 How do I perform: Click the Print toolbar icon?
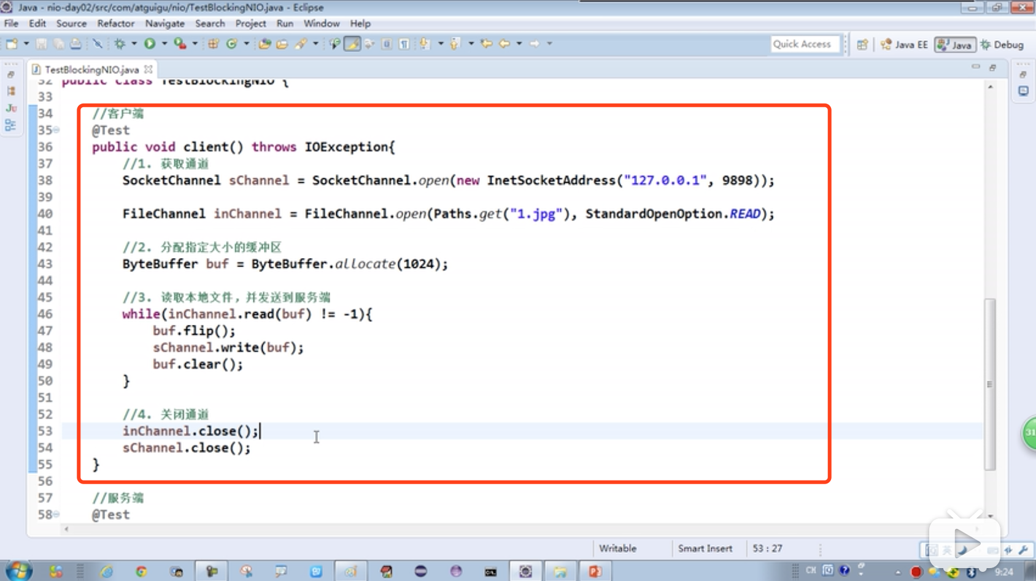[x=75, y=44]
